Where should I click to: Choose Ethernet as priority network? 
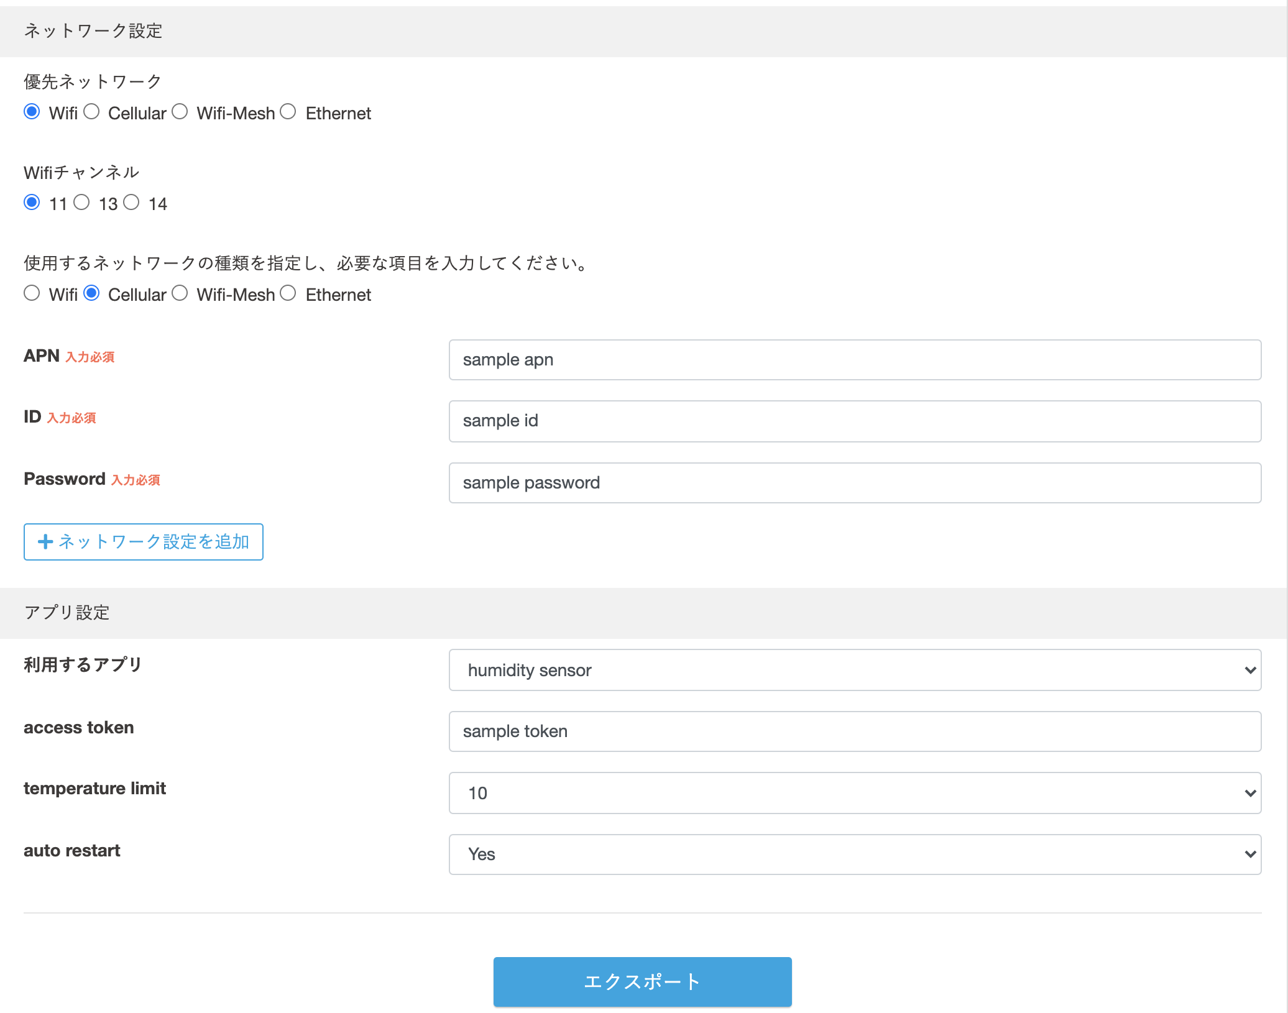288,112
